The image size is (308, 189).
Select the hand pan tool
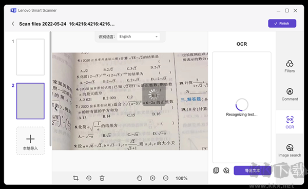(x=140, y=178)
